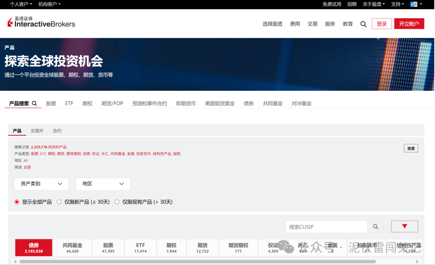
Task: Select the 显示全部产品 radio button
Action: (x=17, y=202)
